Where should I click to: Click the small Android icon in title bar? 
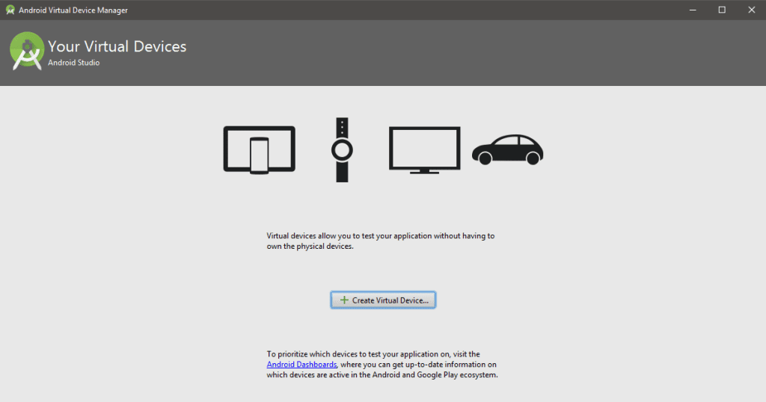10,10
